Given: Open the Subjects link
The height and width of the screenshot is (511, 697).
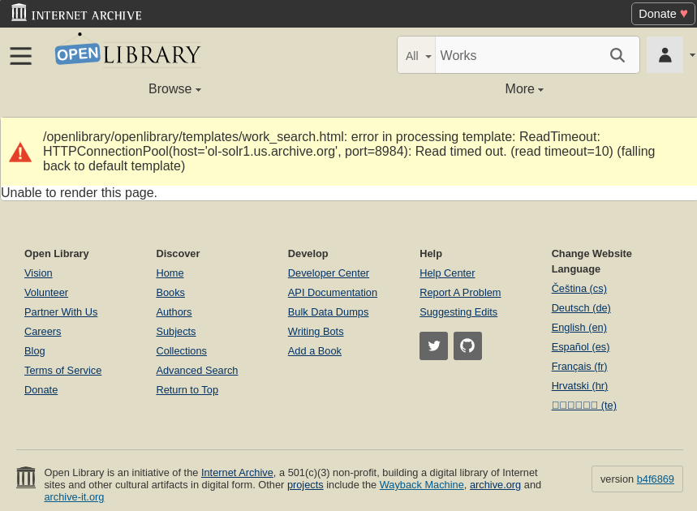Looking at the screenshot, I should pyautogui.click(x=175, y=332).
